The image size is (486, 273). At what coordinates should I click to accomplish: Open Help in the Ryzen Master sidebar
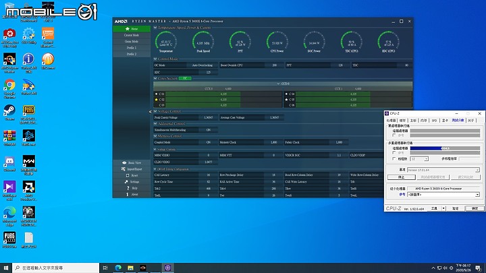click(132, 188)
